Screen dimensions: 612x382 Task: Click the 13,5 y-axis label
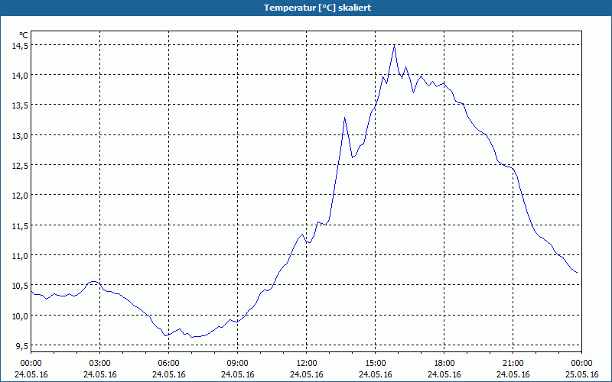coord(20,105)
